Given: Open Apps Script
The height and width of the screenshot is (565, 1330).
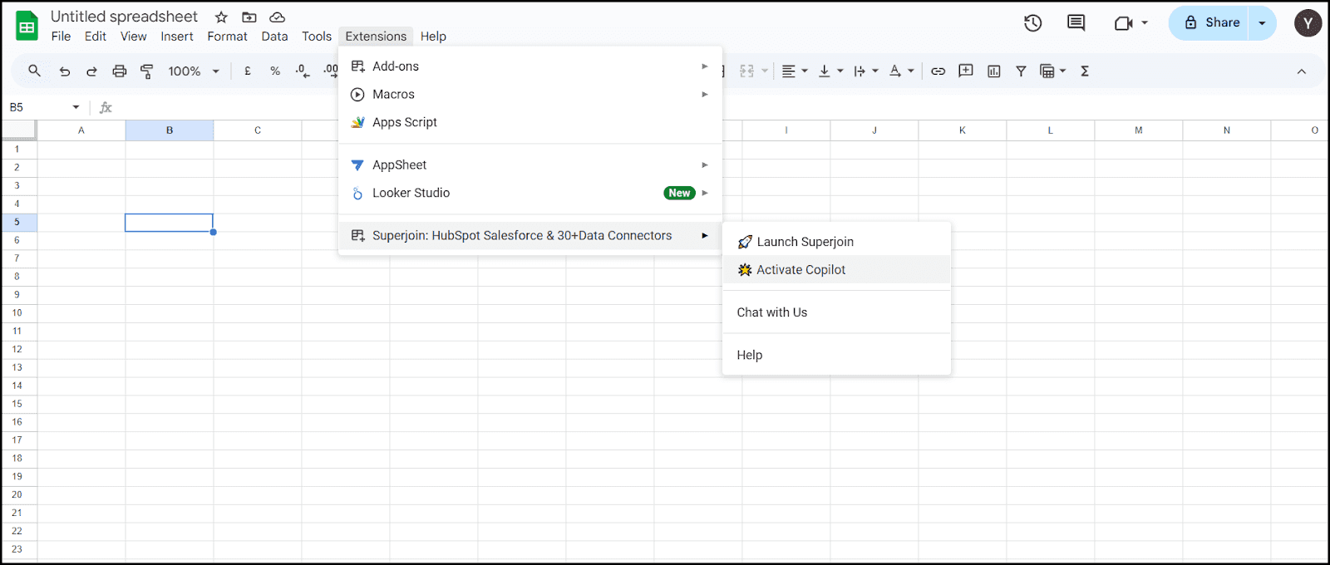Looking at the screenshot, I should (x=530, y=122).
